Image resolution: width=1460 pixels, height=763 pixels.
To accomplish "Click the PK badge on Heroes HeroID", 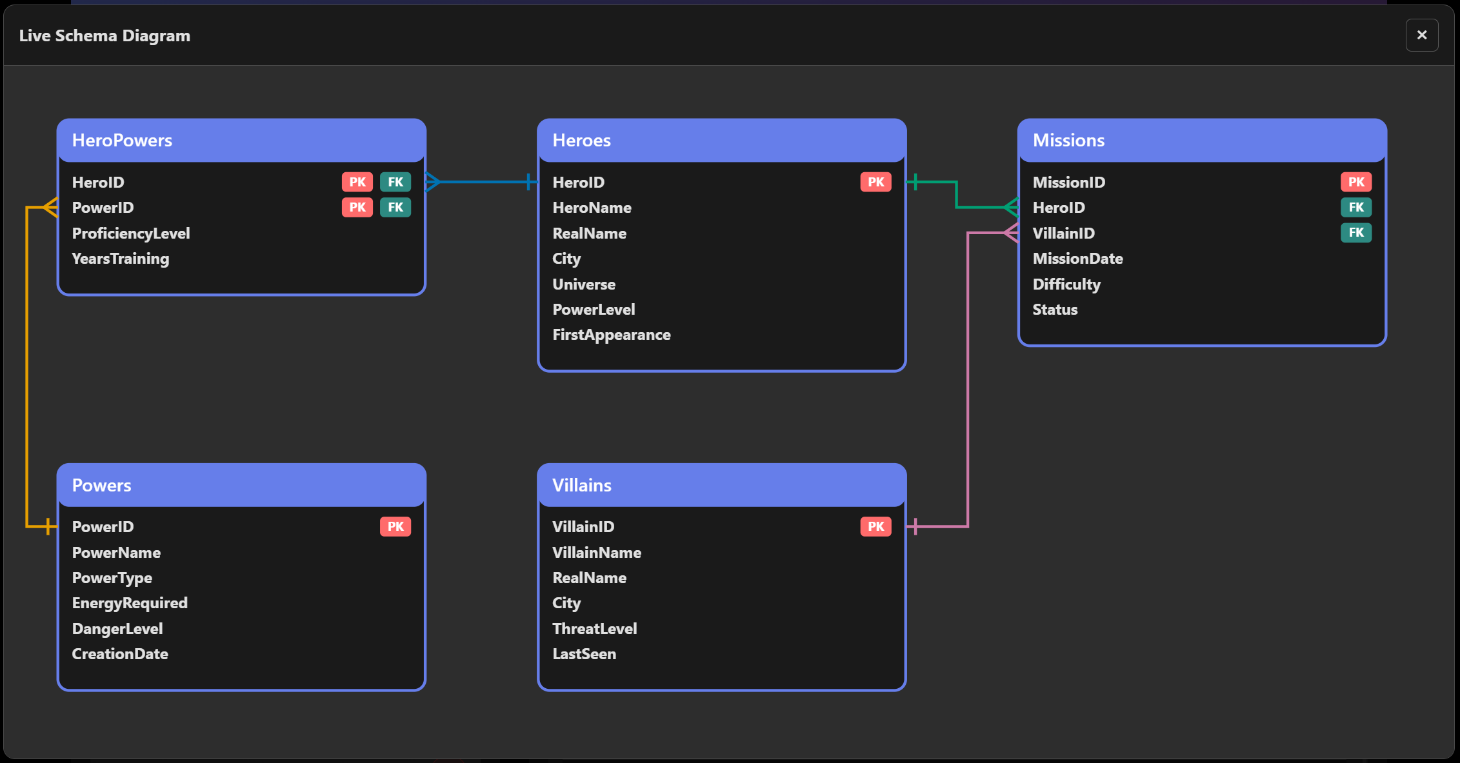I will [875, 182].
